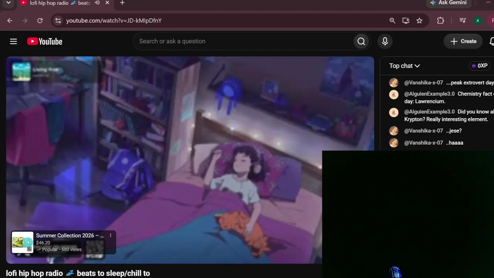Bookmark this page with the star

pyautogui.click(x=420, y=20)
